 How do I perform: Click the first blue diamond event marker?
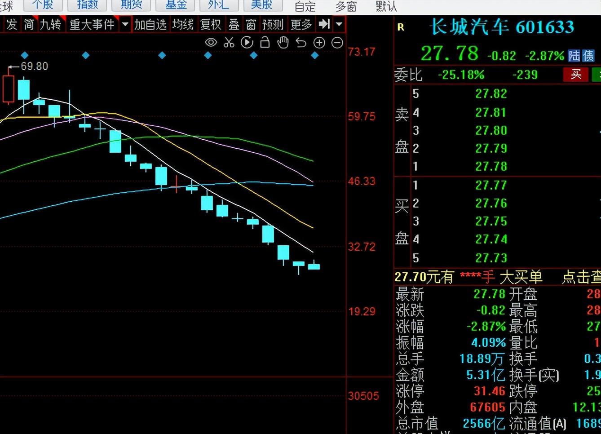coord(25,55)
